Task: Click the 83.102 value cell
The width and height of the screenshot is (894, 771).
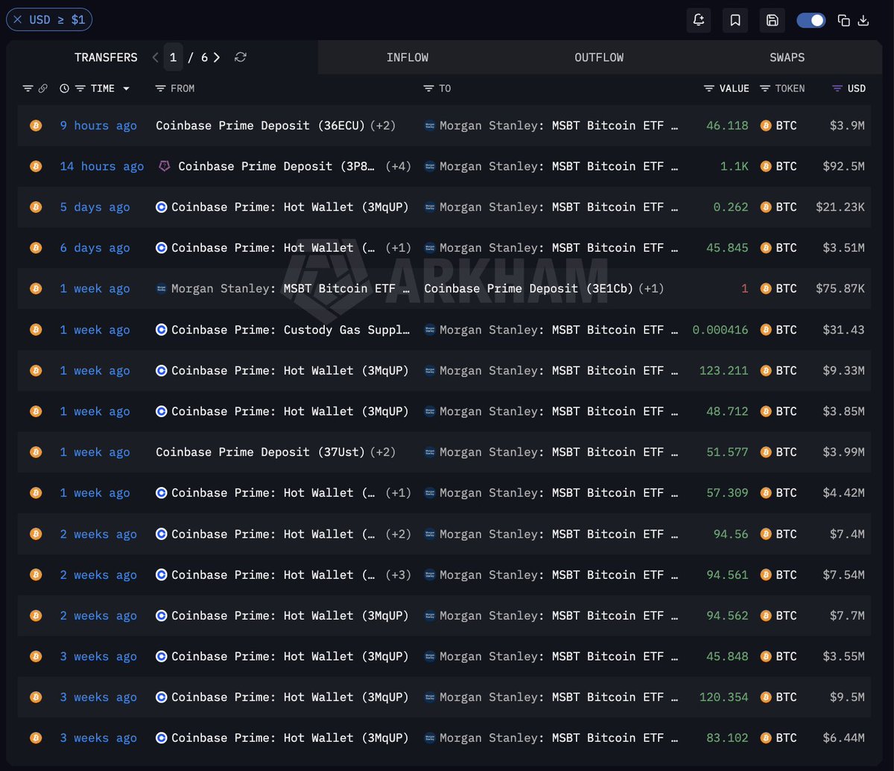Action: click(727, 738)
